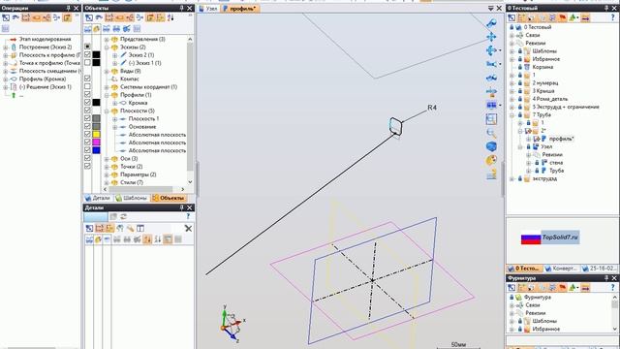Image resolution: width=620 pixels, height=349 pixels.
Task: Uncheck visibility checkbox for Эскиз 2
Action: point(87,54)
